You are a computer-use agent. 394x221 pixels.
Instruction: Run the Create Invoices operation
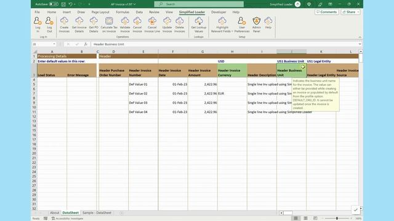(x=64, y=25)
